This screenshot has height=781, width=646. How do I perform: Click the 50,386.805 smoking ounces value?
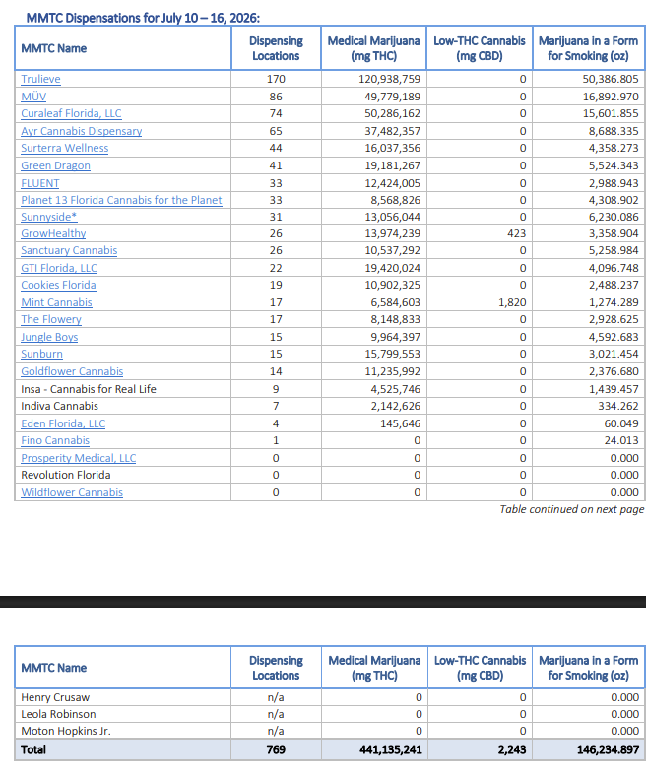pyautogui.click(x=611, y=79)
